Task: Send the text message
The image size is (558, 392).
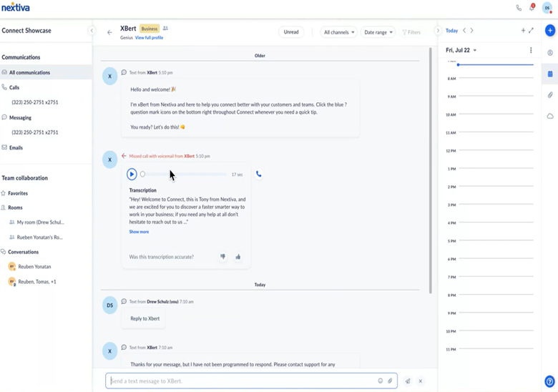Action: pos(408,381)
